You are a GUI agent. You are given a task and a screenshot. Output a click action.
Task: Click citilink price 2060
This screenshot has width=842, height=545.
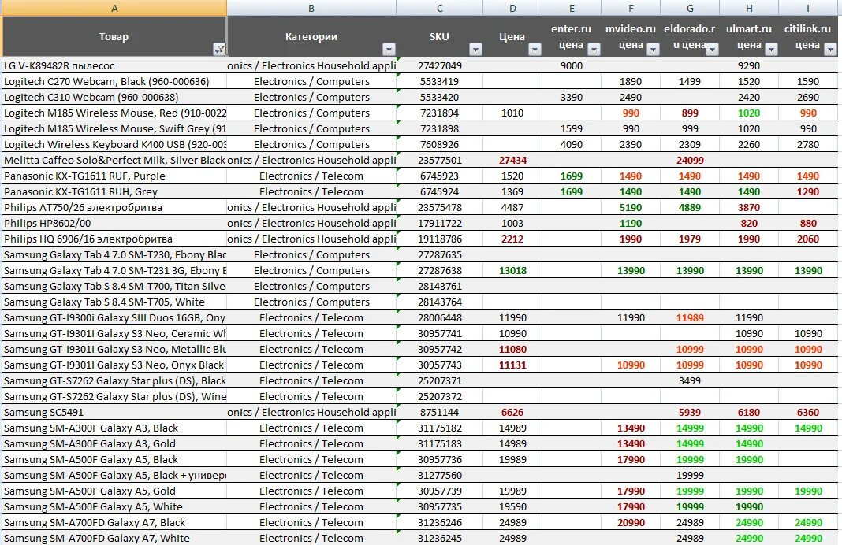pos(808,239)
